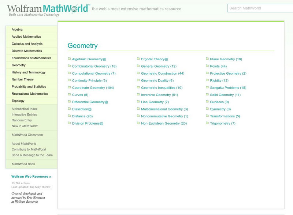The height and width of the screenshot is (215, 293).
Task: Open History and Terminology topic
Action: (x=31, y=72)
